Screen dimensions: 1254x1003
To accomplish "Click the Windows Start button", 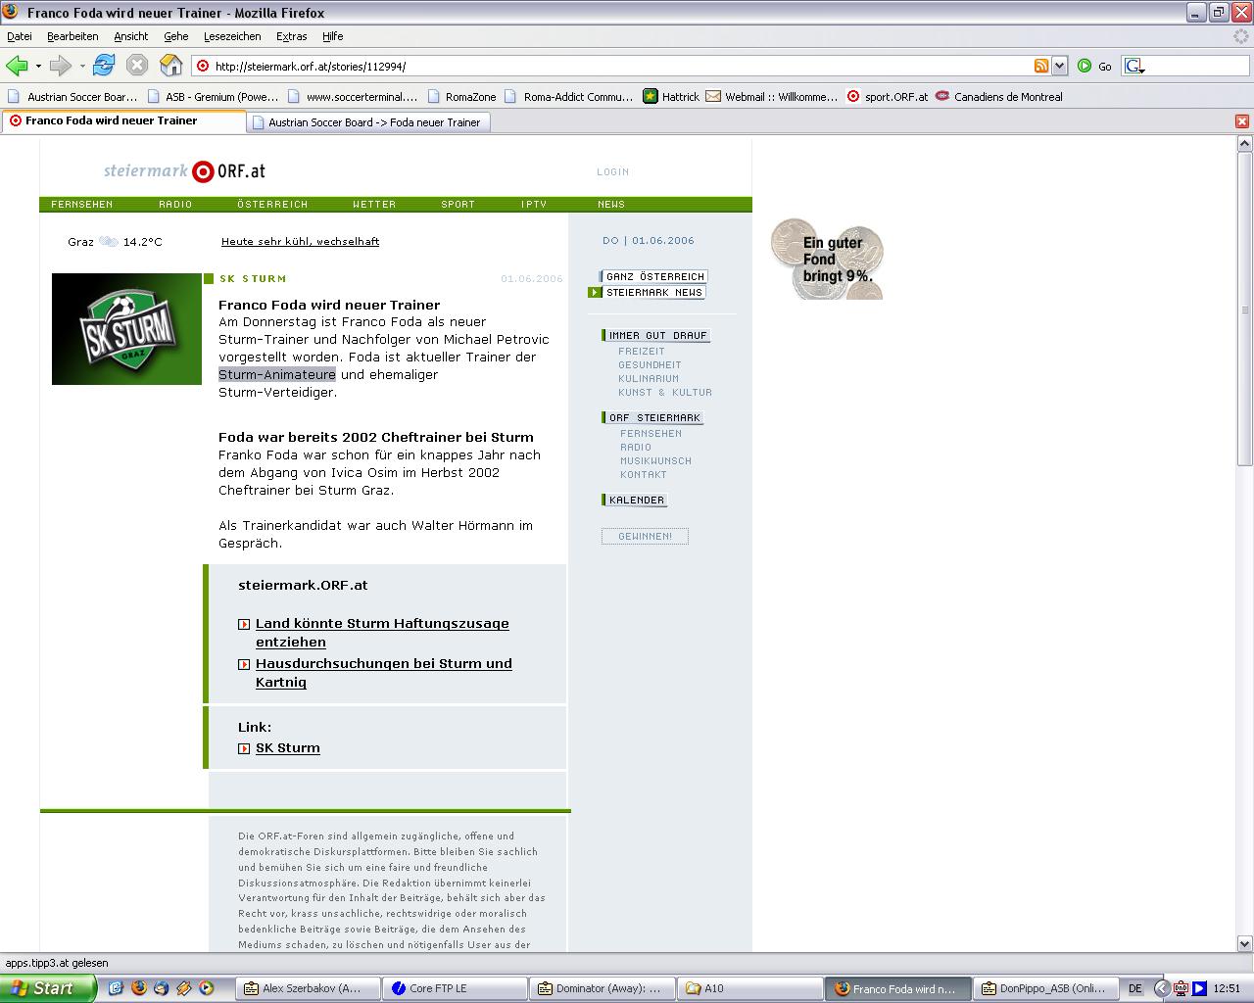I will pyautogui.click(x=47, y=988).
